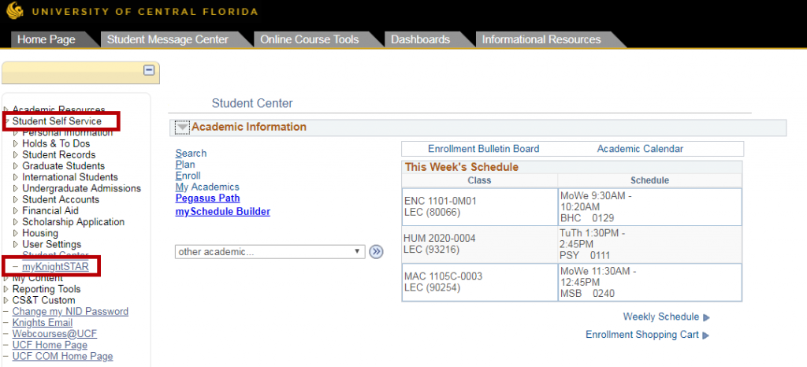Click the MoWe 9:30AM schedule cell
Screen dimensions: 807x367
(x=649, y=206)
